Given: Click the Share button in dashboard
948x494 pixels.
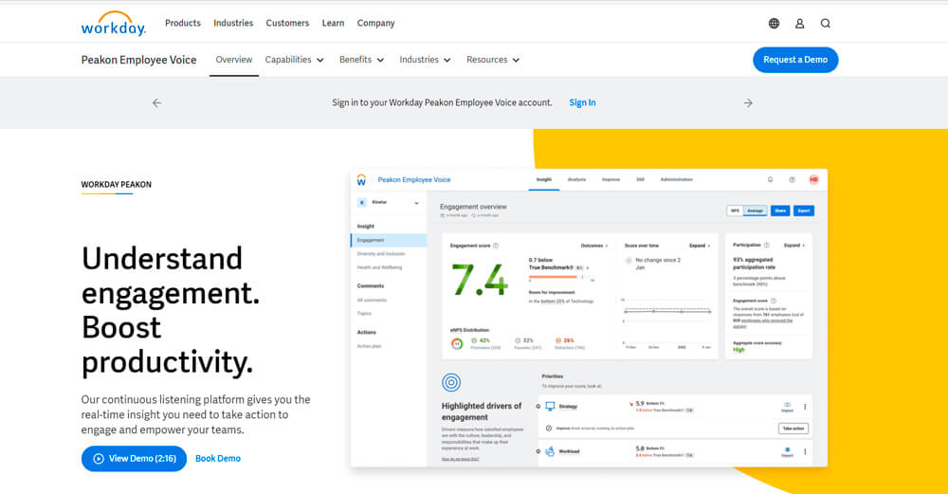Looking at the screenshot, I should (780, 210).
